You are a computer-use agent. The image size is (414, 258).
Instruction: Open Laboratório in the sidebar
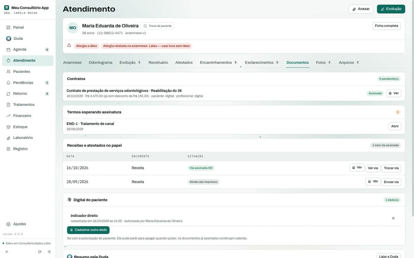28,138
